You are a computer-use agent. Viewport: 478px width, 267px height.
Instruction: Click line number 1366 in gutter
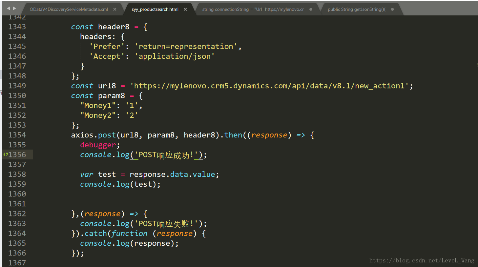[x=17, y=253]
